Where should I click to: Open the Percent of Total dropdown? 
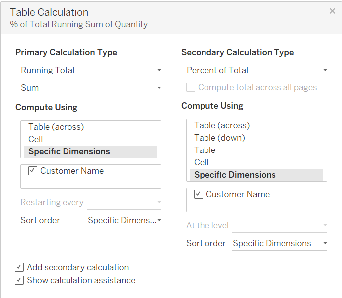(257, 70)
